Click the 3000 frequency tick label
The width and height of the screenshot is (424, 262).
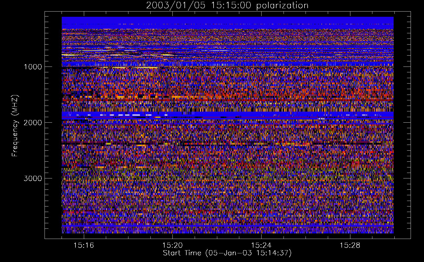tap(33, 178)
